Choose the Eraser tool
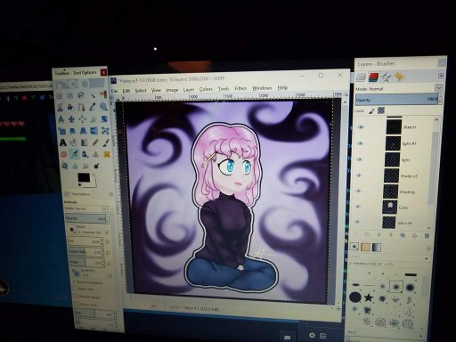 [63, 154]
